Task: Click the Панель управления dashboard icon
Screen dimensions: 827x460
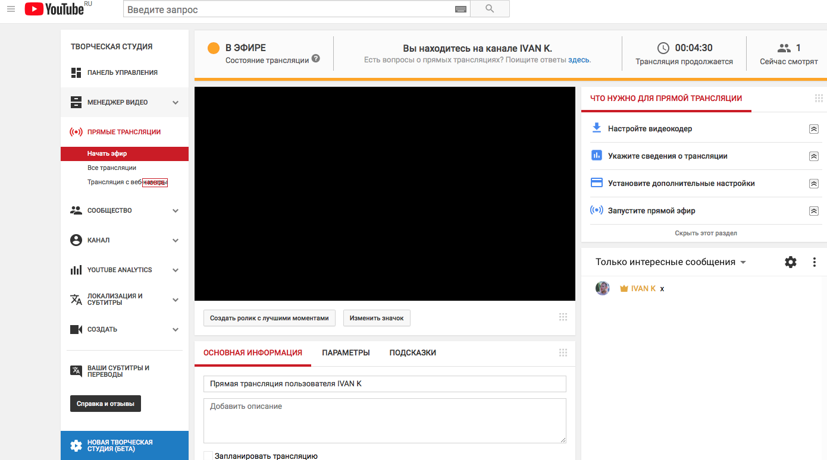Action: point(76,73)
